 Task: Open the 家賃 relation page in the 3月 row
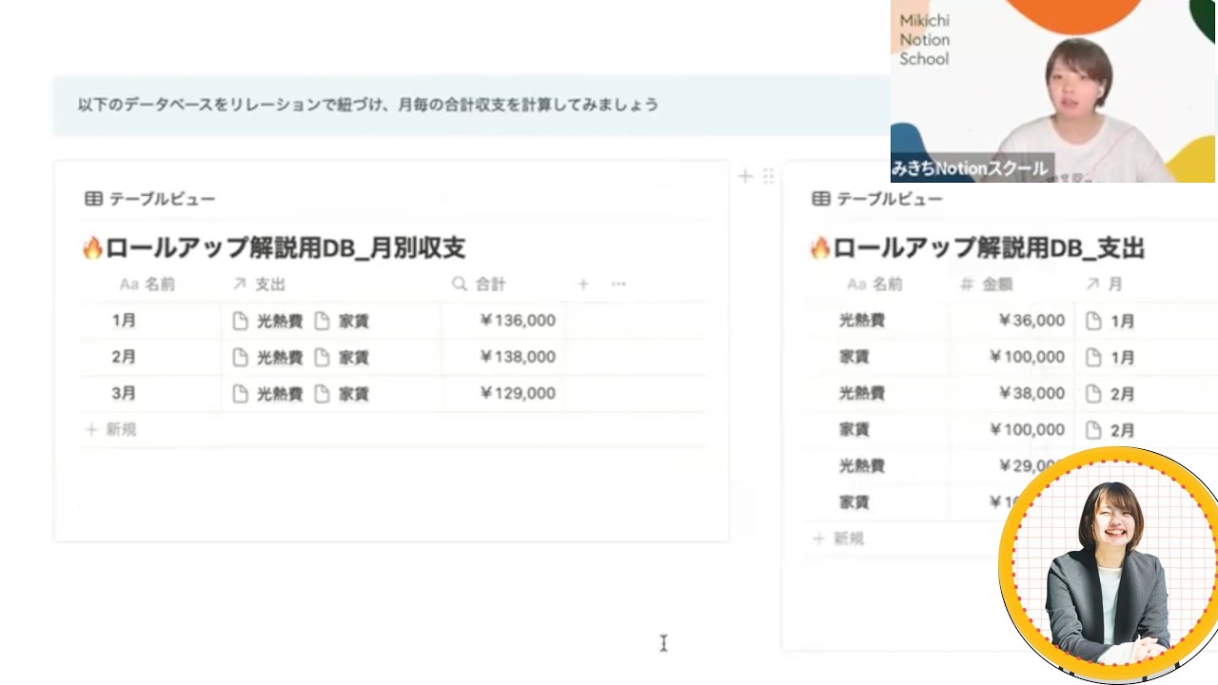click(x=342, y=393)
